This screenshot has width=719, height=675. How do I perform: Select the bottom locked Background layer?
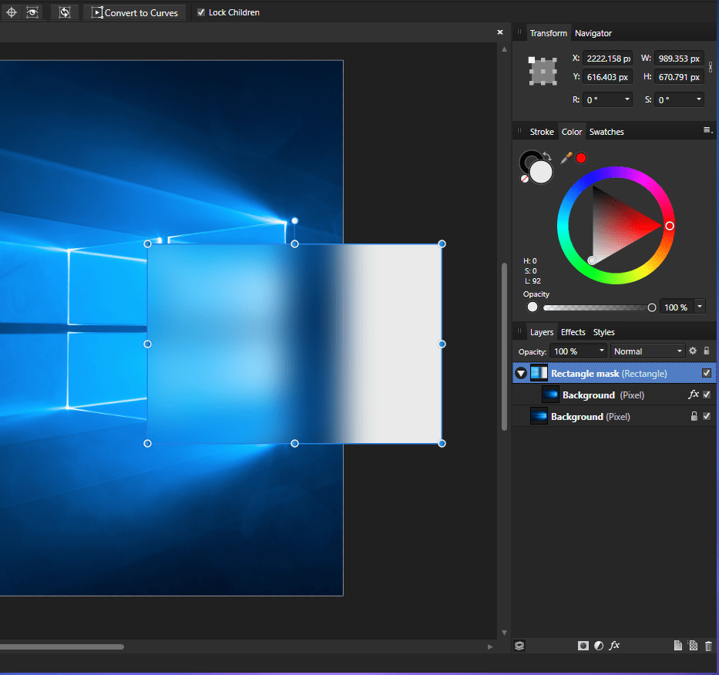point(614,416)
